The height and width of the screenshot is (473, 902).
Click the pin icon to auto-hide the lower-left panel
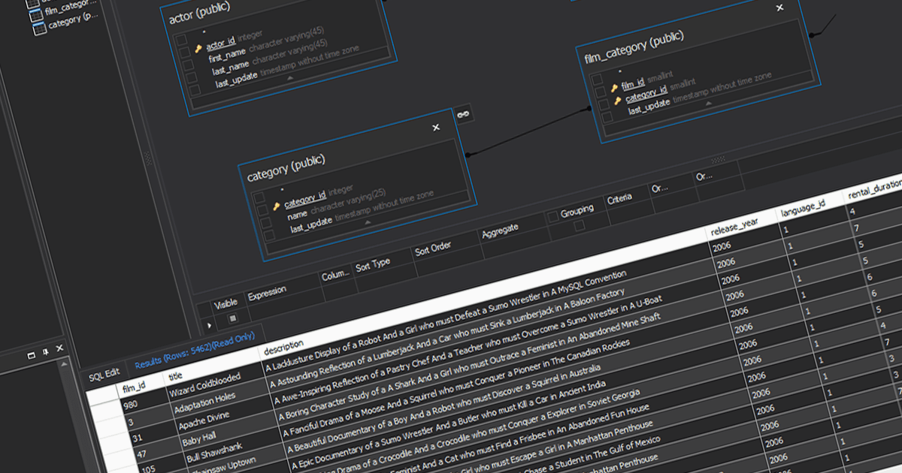coord(45,351)
